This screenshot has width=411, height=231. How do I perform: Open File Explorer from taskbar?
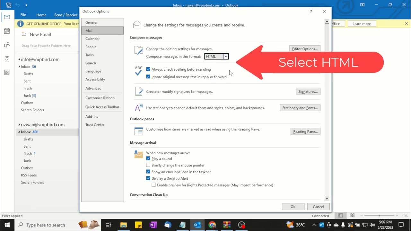124,225
